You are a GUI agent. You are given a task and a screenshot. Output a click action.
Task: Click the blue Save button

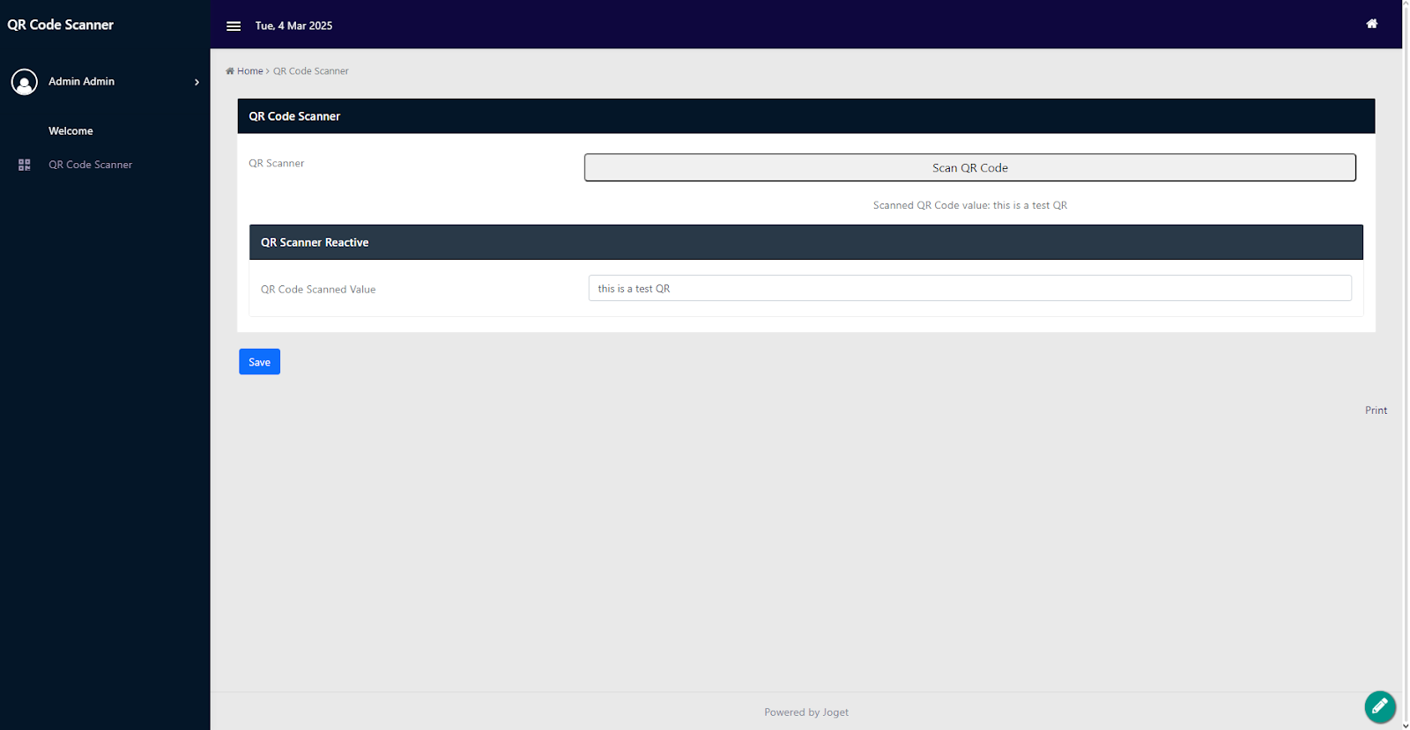(259, 362)
